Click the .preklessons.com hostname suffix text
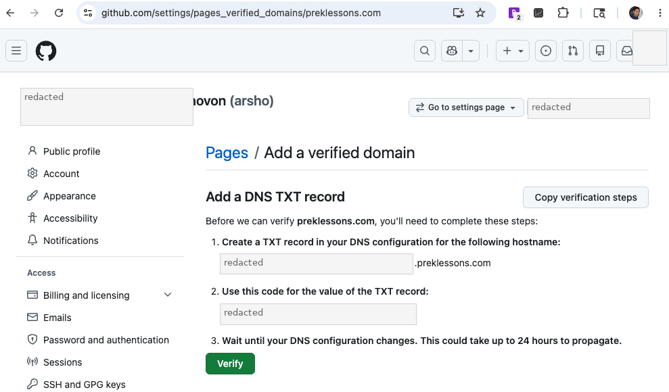 (453, 263)
